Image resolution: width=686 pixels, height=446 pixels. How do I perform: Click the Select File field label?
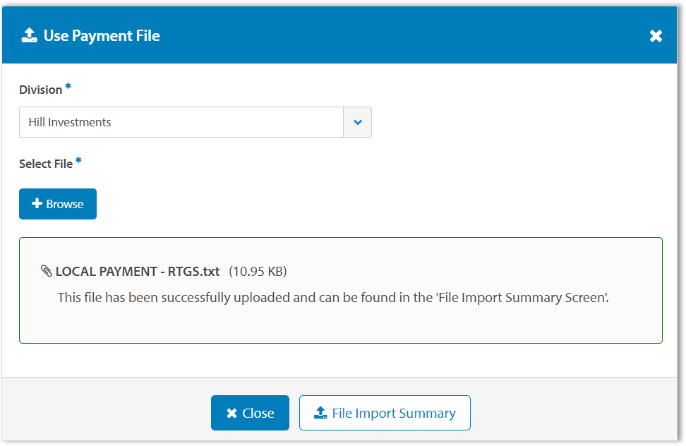tap(46, 163)
